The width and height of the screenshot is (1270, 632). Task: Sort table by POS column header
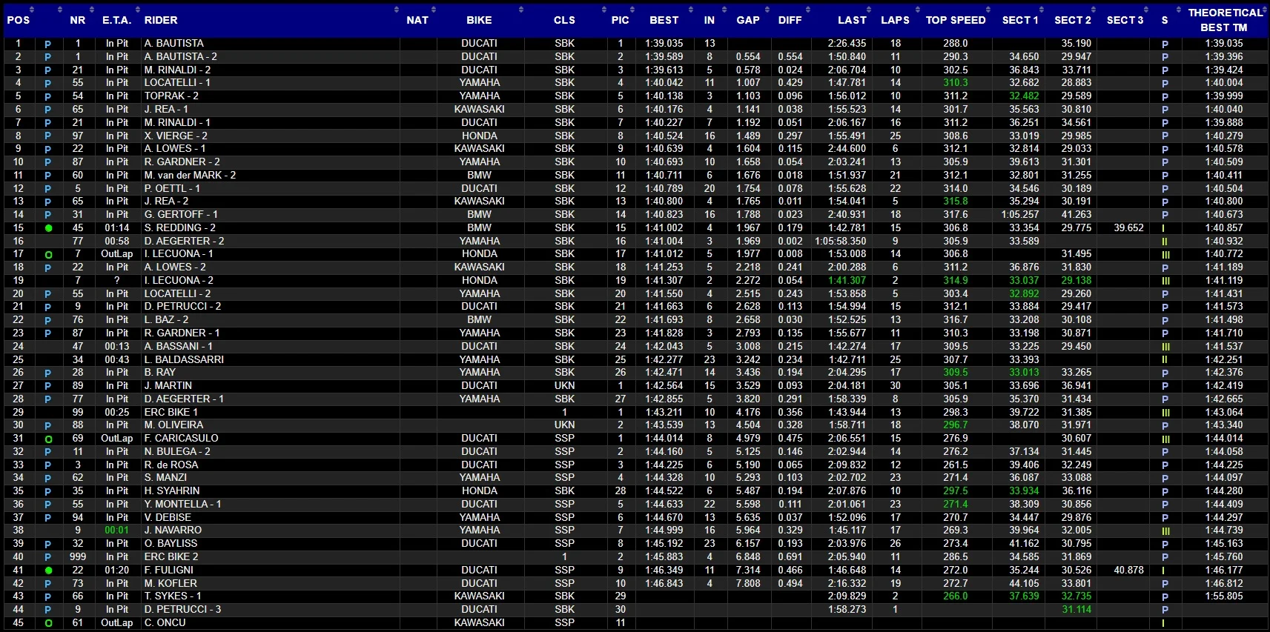(19, 20)
